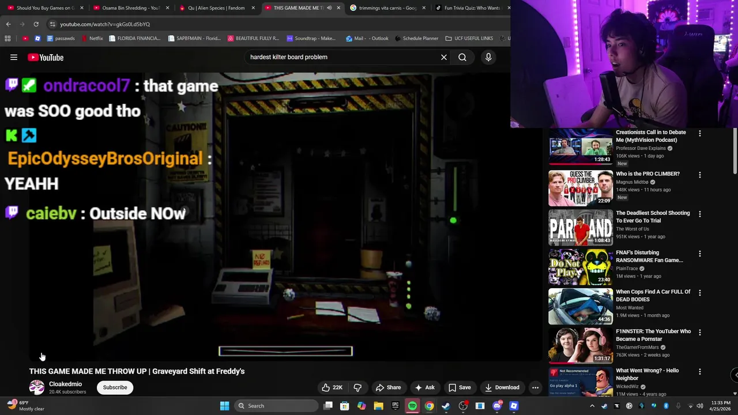Open the passawds bookmark
738x415 pixels.
point(61,39)
